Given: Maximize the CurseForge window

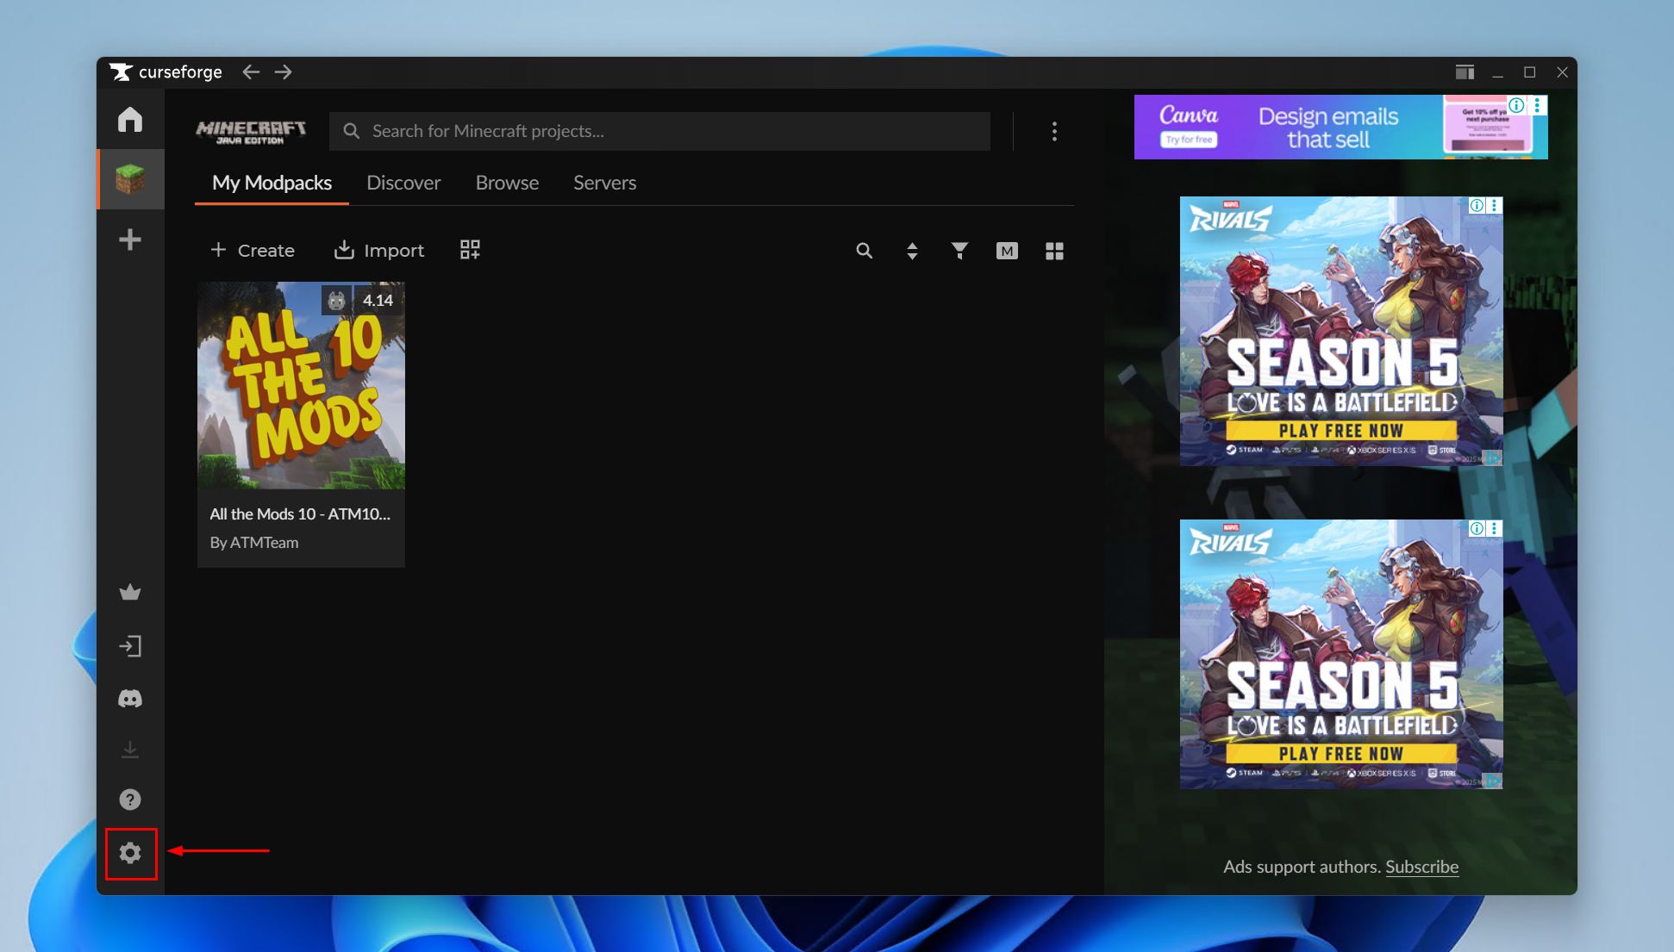Looking at the screenshot, I should 1530,72.
